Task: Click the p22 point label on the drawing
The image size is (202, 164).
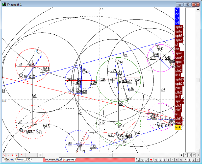Action: tap(39, 53)
